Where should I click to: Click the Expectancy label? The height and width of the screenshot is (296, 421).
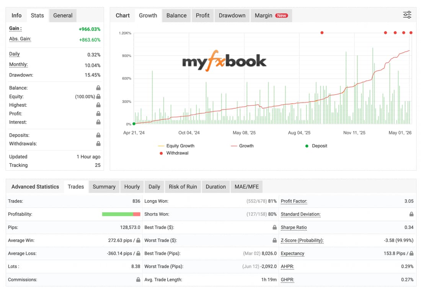292,253
